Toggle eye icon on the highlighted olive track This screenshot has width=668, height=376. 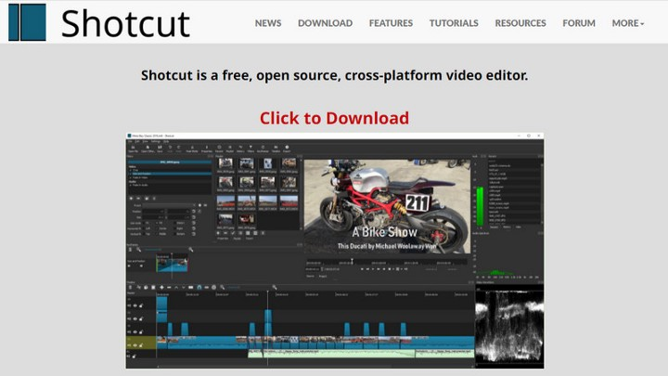point(135,345)
